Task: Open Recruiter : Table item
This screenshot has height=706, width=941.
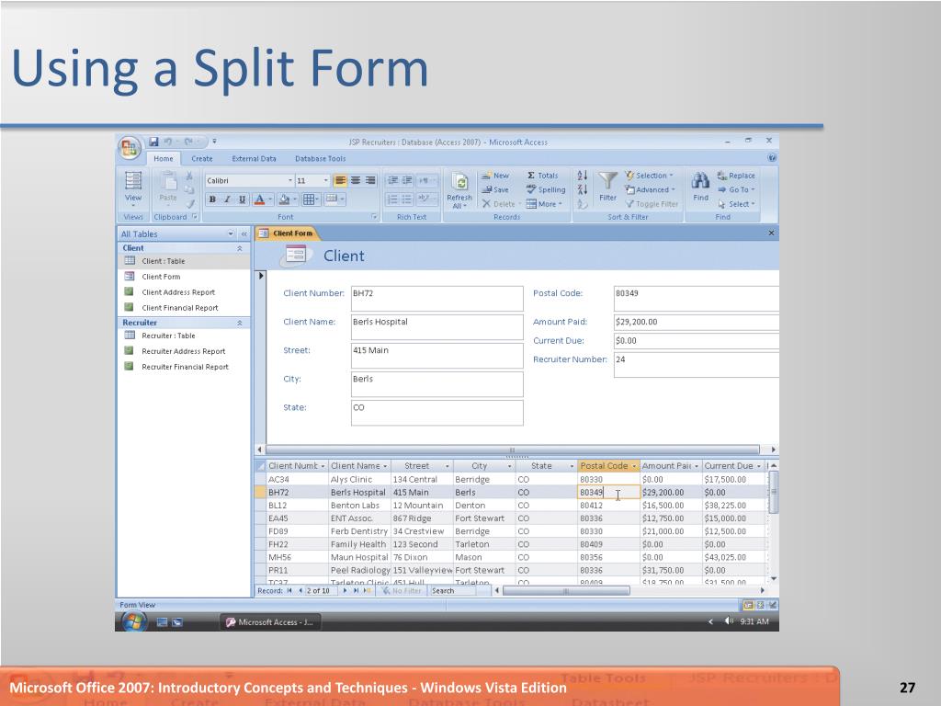Action: pos(184,336)
